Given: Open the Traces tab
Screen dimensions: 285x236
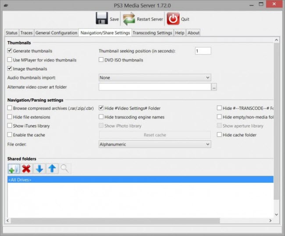Looking at the screenshot, I should [x=26, y=33].
